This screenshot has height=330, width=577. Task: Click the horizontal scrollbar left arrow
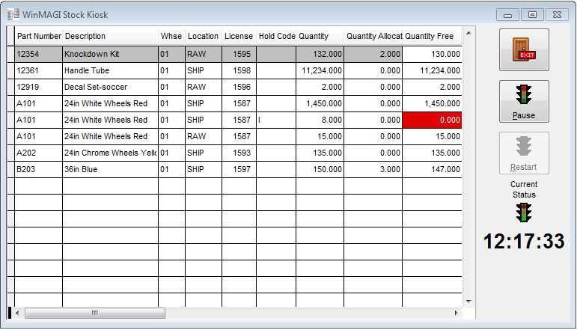pos(17,313)
